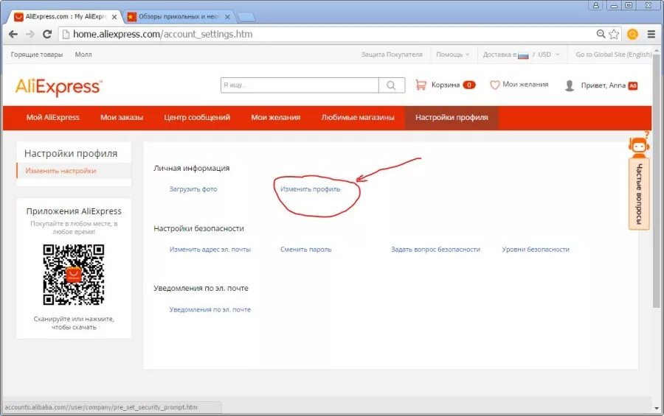Open the orange extension icon in toolbar
This screenshot has height=416, width=664.
(x=632, y=35)
